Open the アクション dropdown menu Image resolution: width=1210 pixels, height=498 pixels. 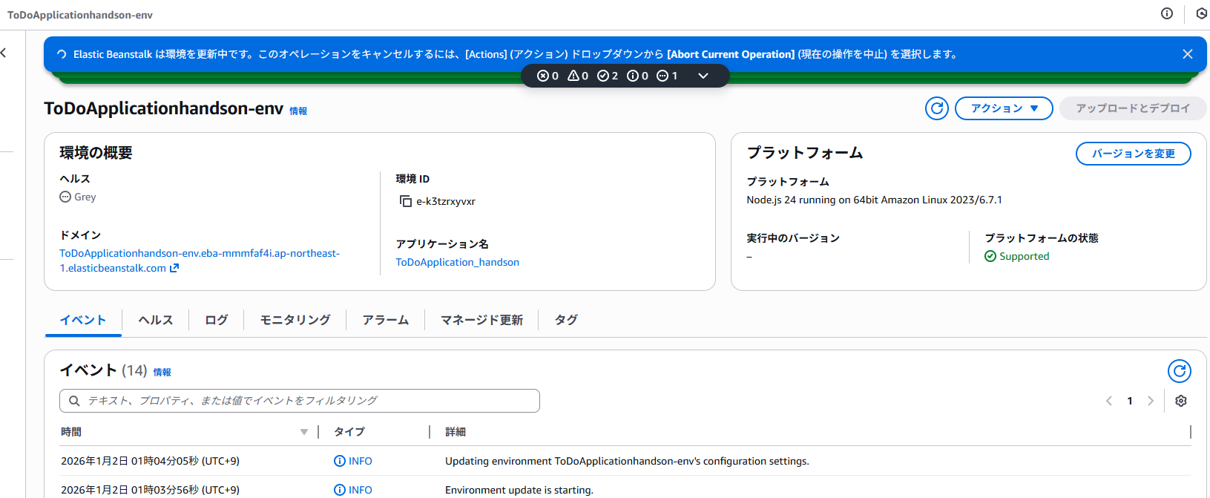(1004, 108)
